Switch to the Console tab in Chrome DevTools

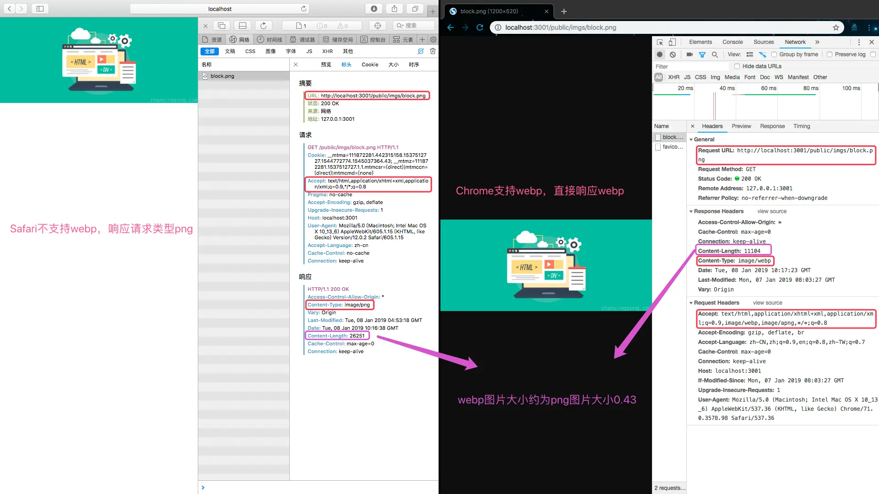click(x=732, y=42)
